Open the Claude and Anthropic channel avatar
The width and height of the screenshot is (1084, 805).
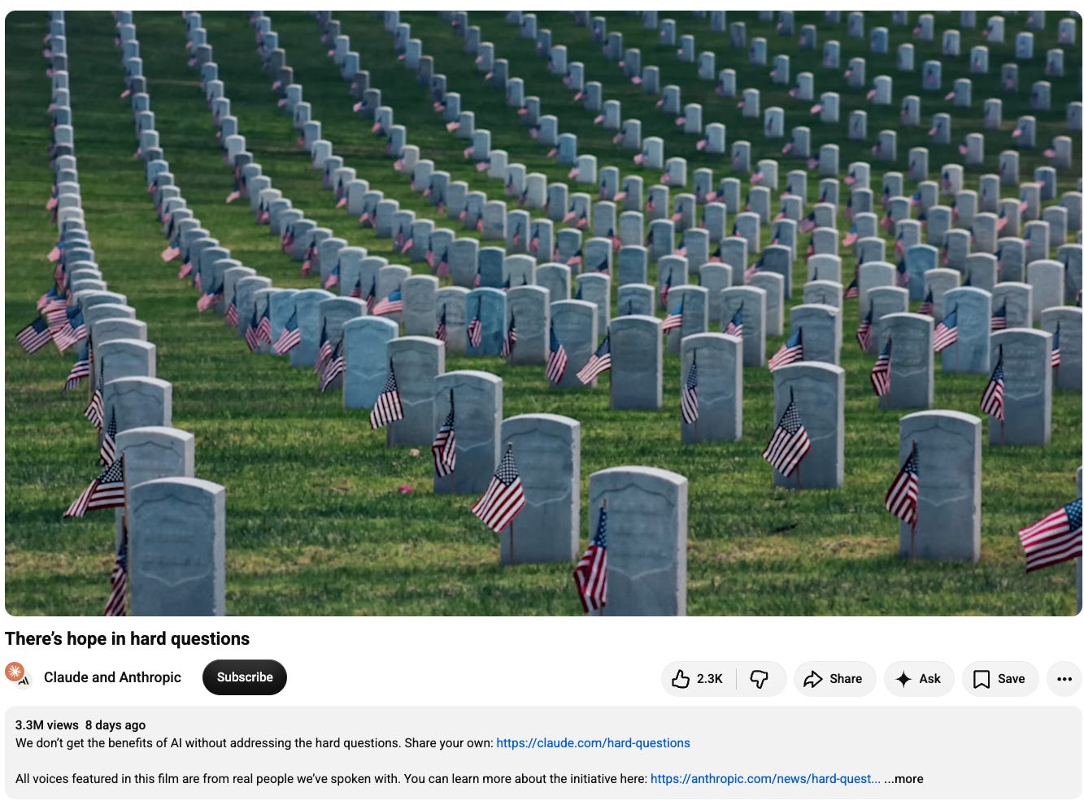18,675
